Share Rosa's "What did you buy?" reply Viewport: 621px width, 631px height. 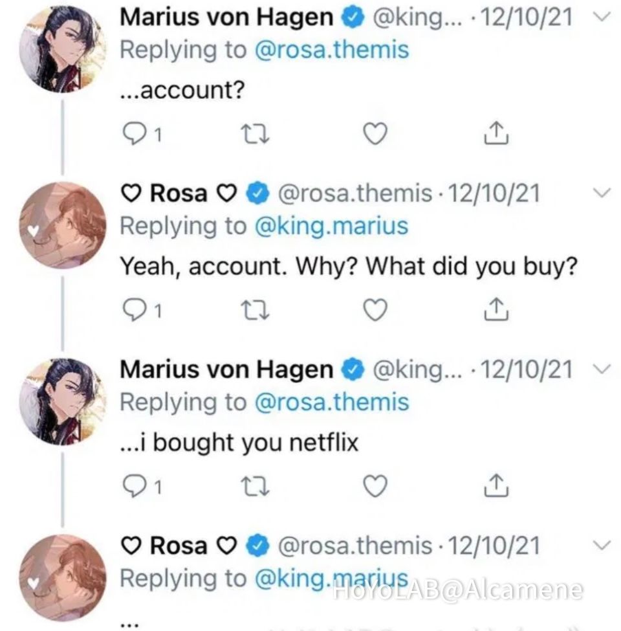(x=496, y=310)
